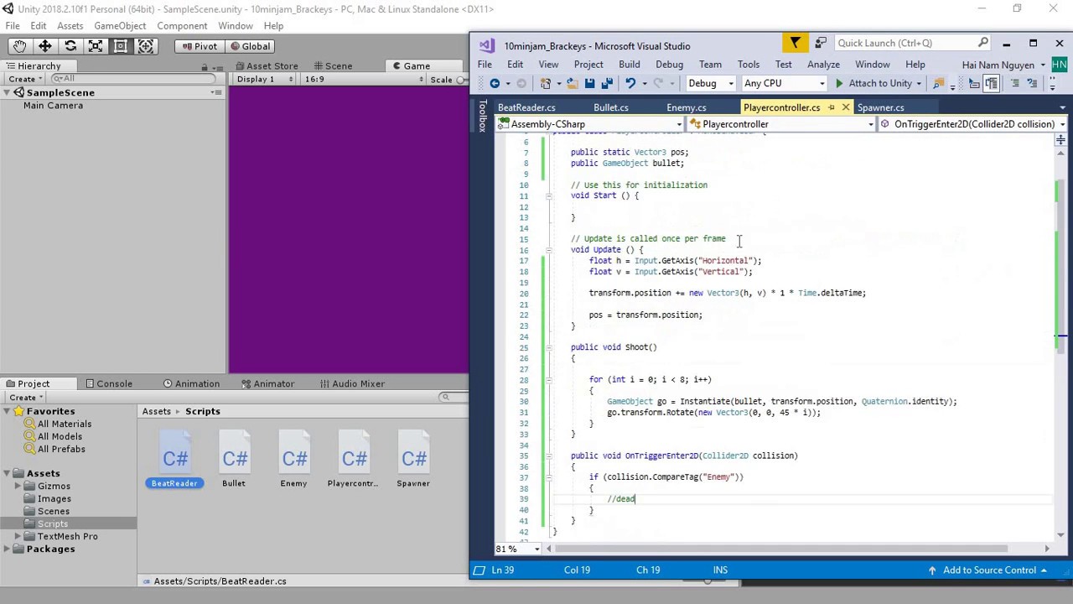Open the 16:9 aspect ratio dropdown
Screen dimensions: 1073x604
click(x=362, y=80)
